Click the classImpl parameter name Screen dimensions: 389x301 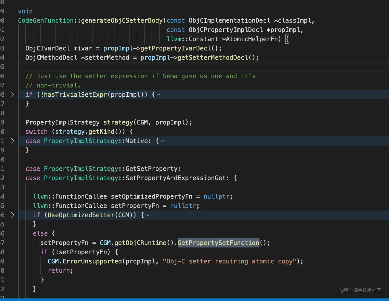[294, 21]
